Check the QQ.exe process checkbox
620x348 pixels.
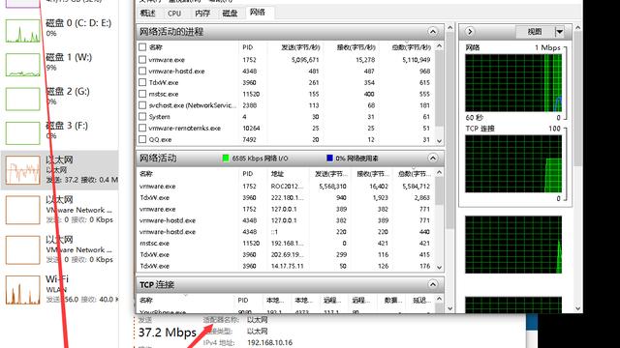click(x=142, y=139)
